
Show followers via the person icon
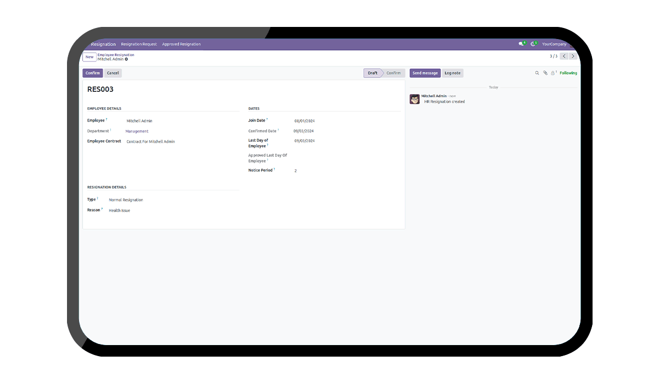point(553,73)
